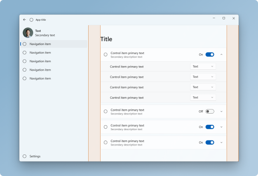Switch on the toggle labeled Off

(x=210, y=112)
